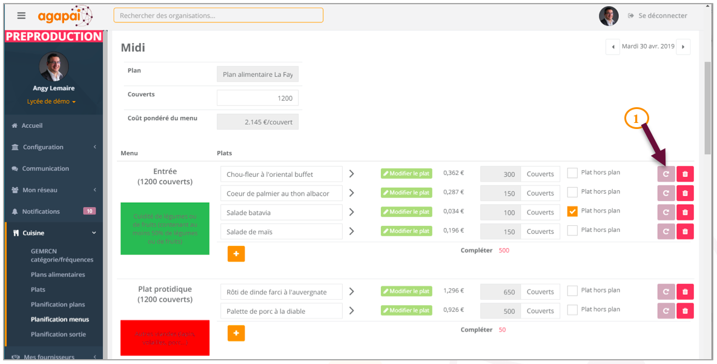Go to previous day arrow
The height and width of the screenshot is (364, 717).
point(613,47)
